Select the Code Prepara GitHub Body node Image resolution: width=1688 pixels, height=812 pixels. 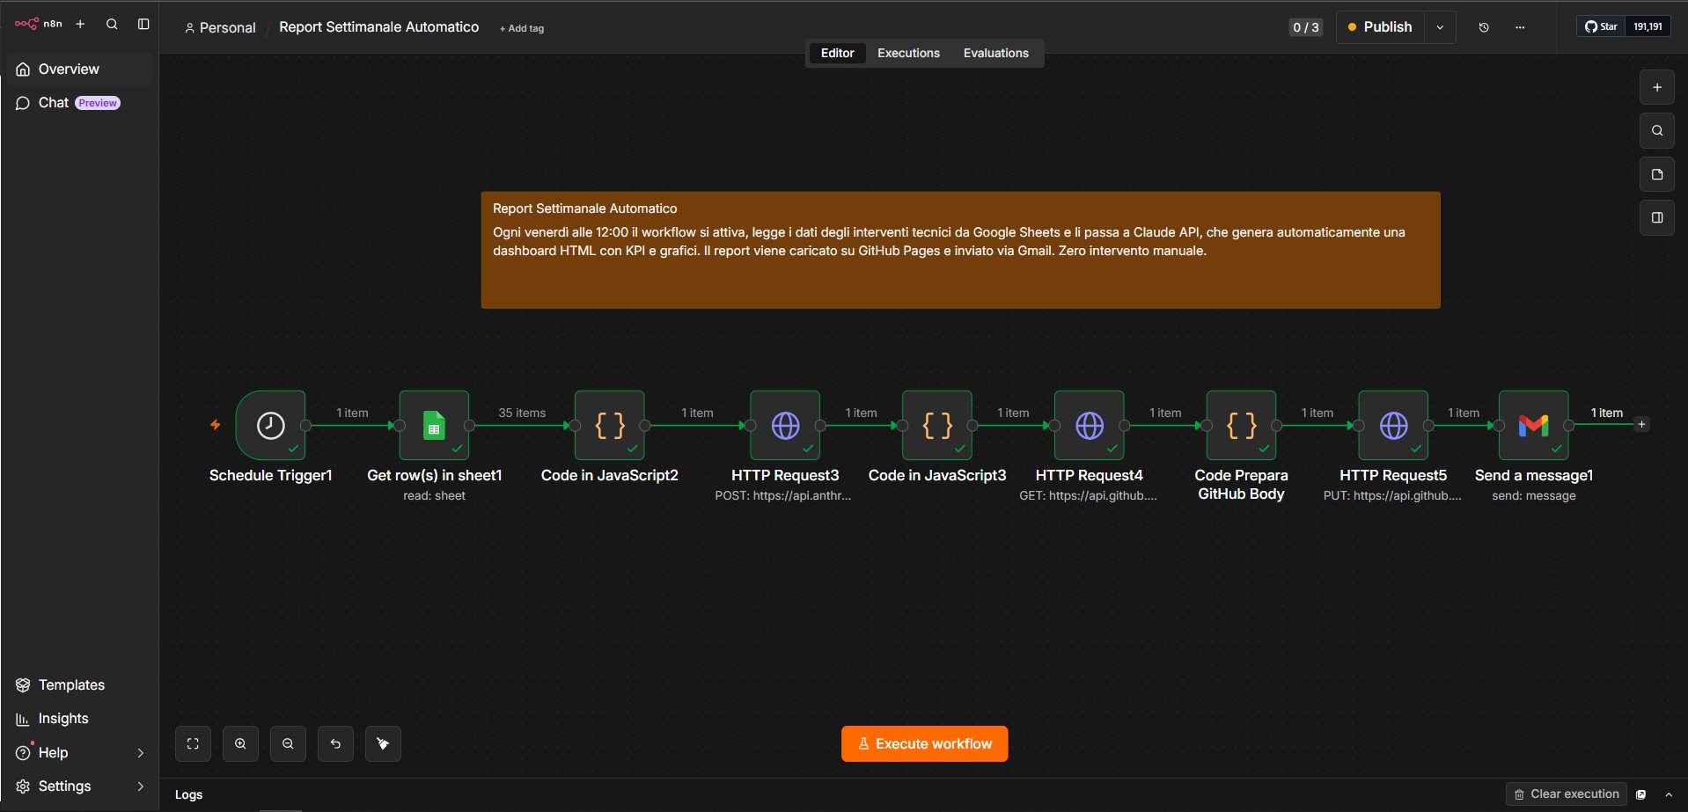click(x=1242, y=425)
